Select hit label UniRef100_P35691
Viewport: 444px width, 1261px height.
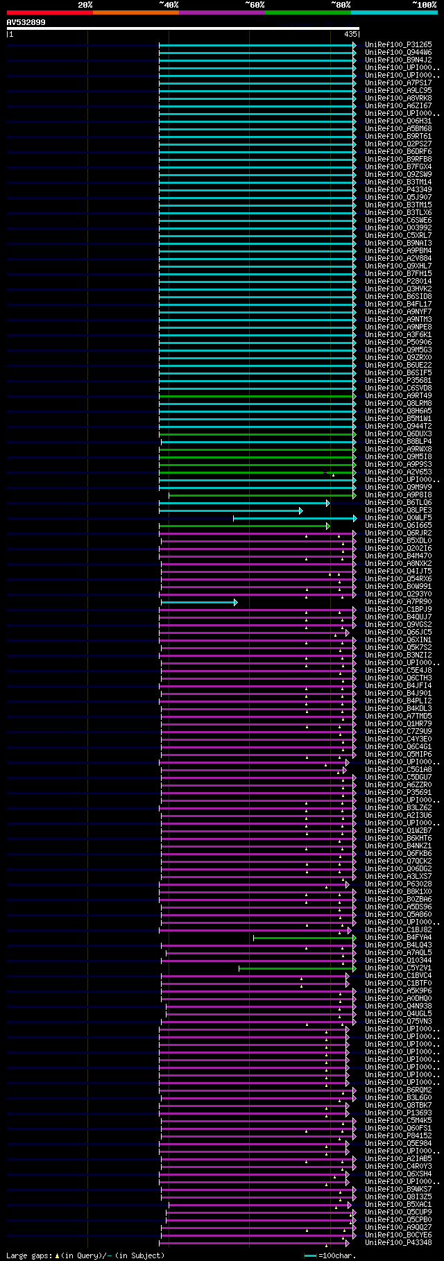point(398,793)
